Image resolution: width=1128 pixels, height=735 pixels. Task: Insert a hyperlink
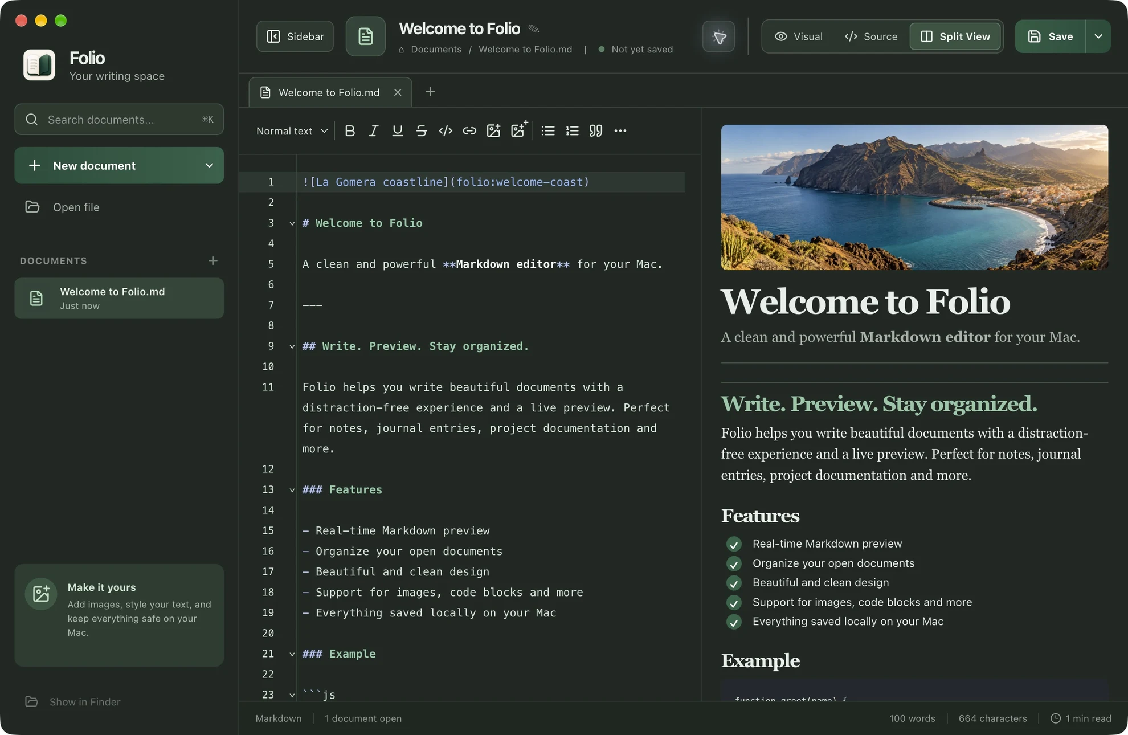coord(469,131)
